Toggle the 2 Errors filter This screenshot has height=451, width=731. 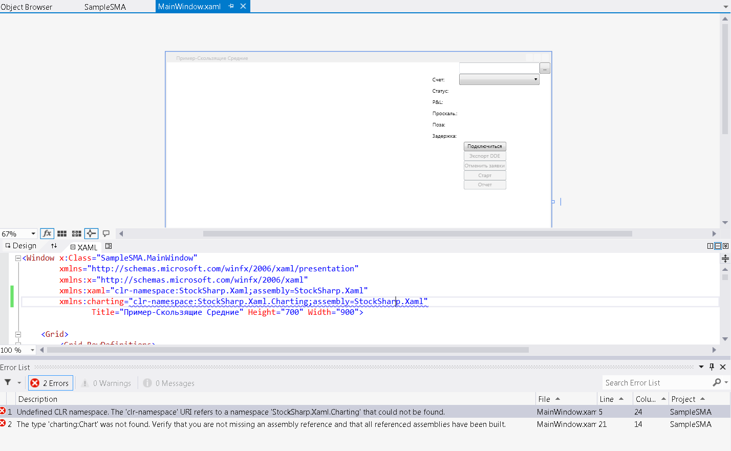pyautogui.click(x=51, y=383)
